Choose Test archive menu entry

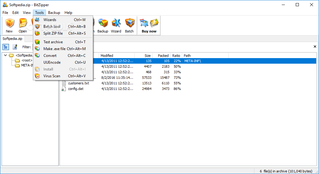tap(63, 42)
